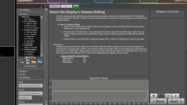Click the Meter field Klein Instruments
Screen dimensions: 187x105
pos(31,86)
